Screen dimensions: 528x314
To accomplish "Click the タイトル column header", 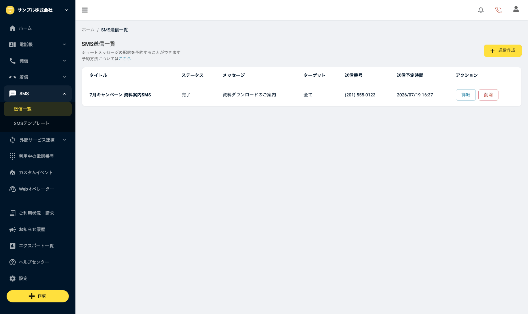I will pos(98,75).
